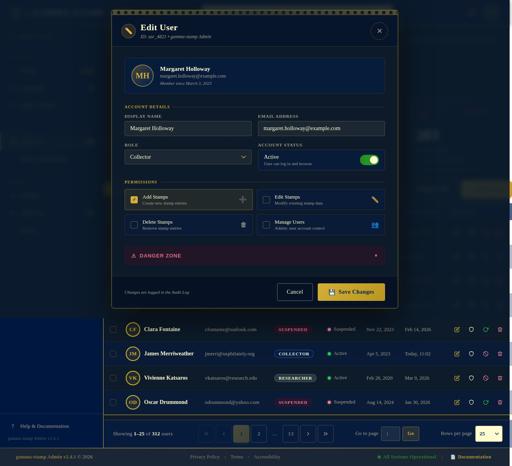Viewport: 512px width, 466px height.
Task: Click the Go to page input field
Action: point(390,433)
